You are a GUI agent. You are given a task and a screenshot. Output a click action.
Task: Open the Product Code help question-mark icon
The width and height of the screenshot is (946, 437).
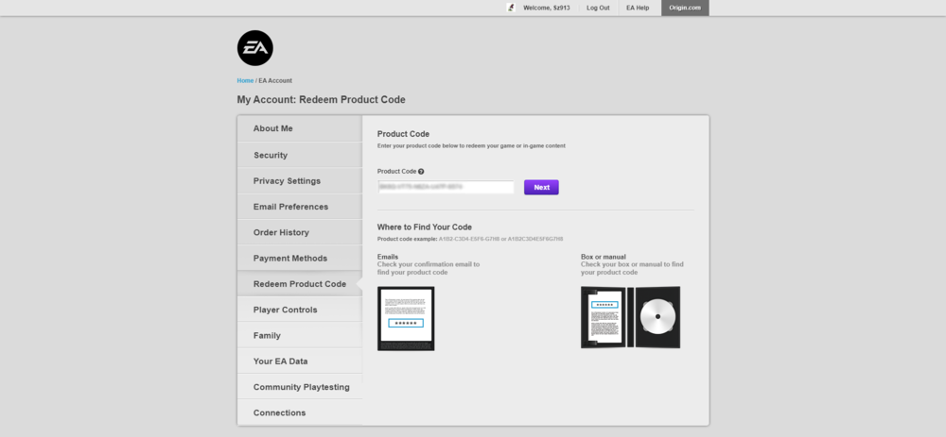pos(421,172)
